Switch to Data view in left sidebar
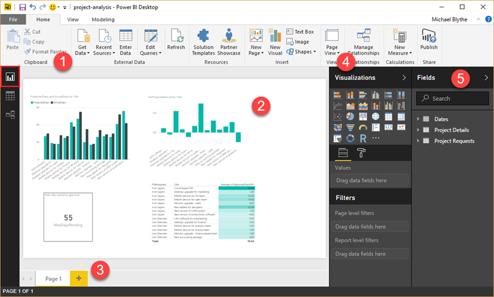494x297 pixels. [10, 96]
